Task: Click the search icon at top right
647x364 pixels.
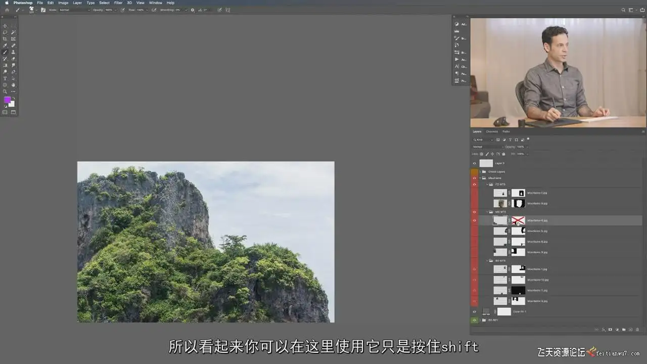Action: point(624,10)
